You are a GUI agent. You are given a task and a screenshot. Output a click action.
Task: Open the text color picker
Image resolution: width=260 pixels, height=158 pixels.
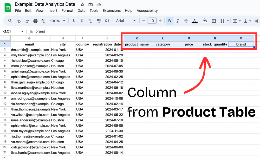194,21
